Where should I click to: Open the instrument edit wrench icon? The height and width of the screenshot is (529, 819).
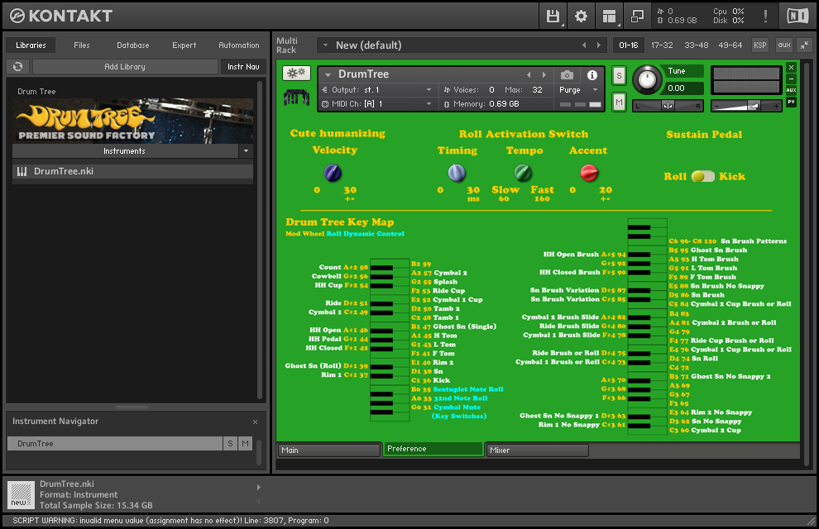pyautogui.click(x=296, y=73)
